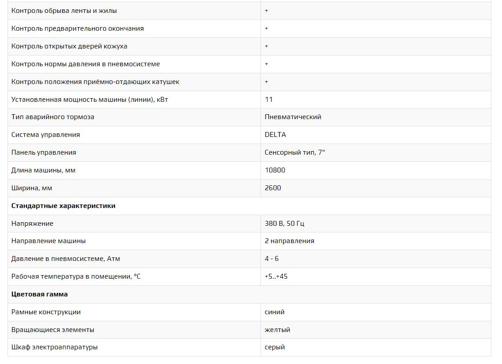The height and width of the screenshot is (364, 502).
Task: Select the 'Сенсорный тип, 7"' value
Action: point(295,152)
